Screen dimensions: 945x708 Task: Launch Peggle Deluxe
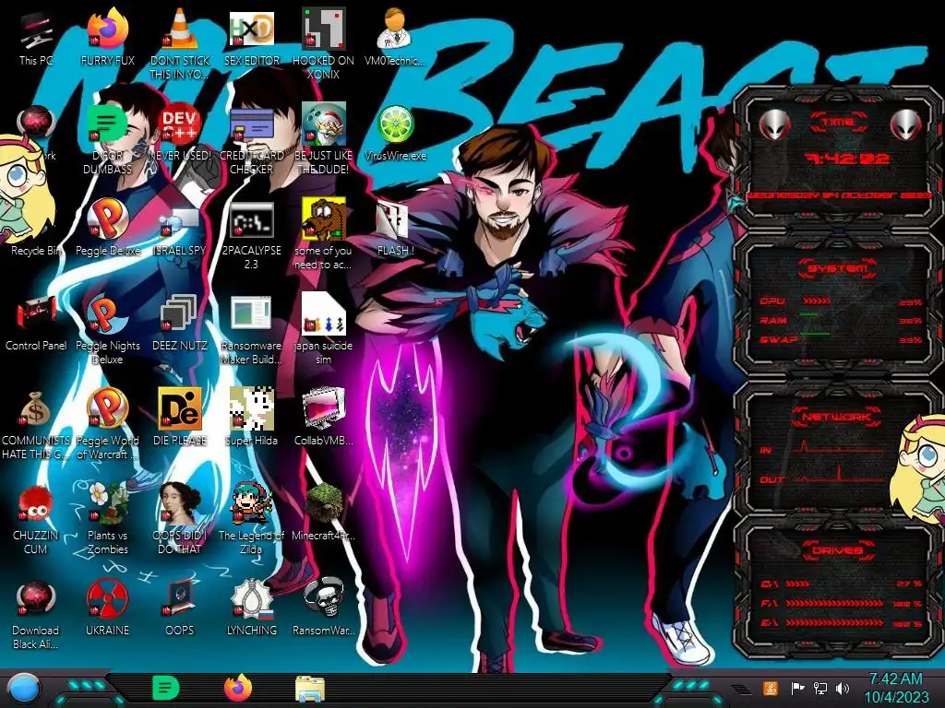coord(107,228)
